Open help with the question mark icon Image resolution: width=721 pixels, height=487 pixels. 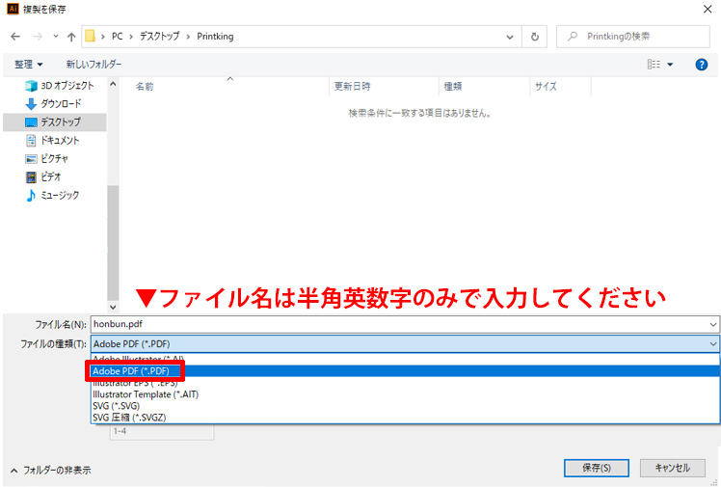(701, 65)
